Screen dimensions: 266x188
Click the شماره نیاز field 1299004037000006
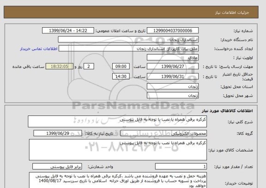click(173, 30)
